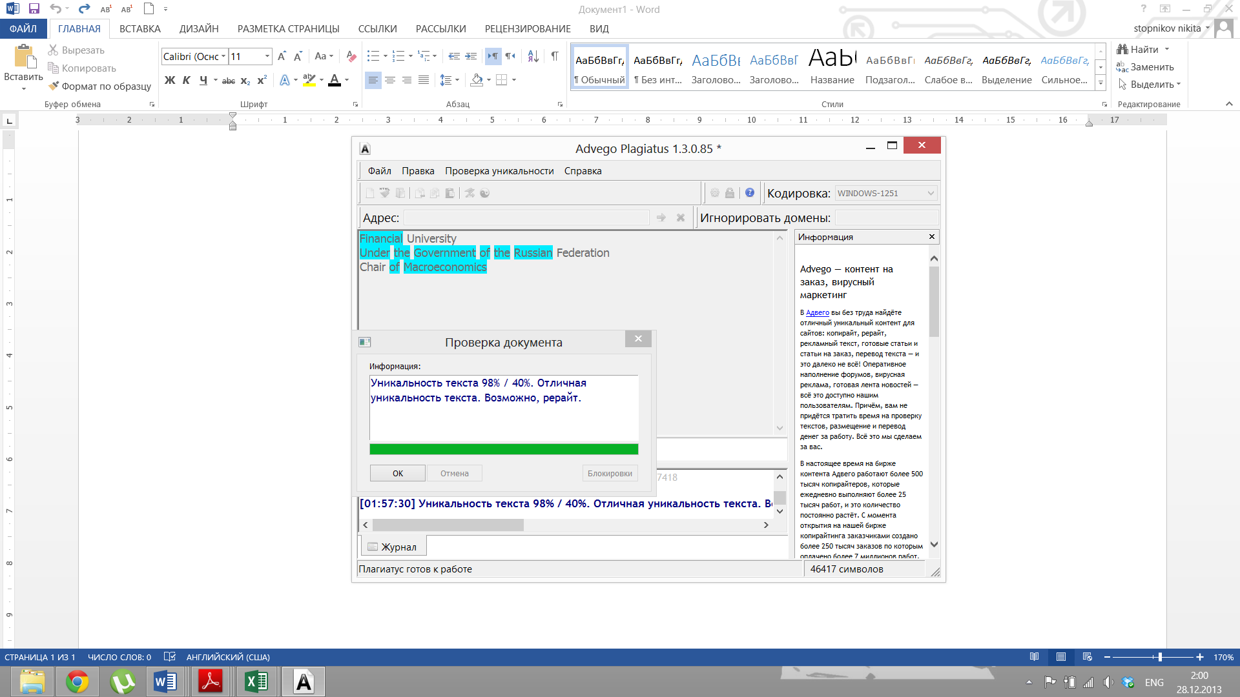Switch to the ВСТАВКА ribbon tab

point(139,28)
